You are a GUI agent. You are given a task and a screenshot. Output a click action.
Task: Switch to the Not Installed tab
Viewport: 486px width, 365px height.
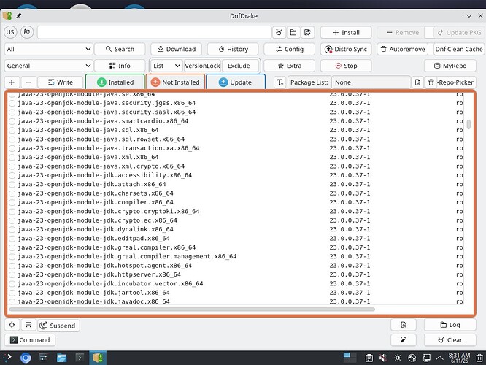click(175, 82)
